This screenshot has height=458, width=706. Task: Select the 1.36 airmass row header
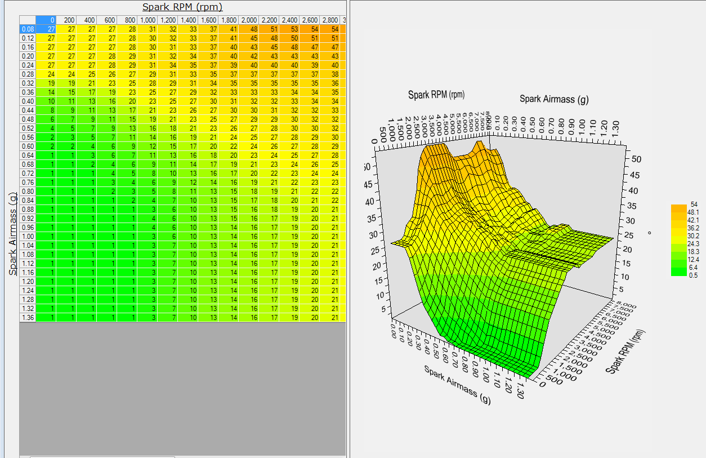tap(28, 318)
